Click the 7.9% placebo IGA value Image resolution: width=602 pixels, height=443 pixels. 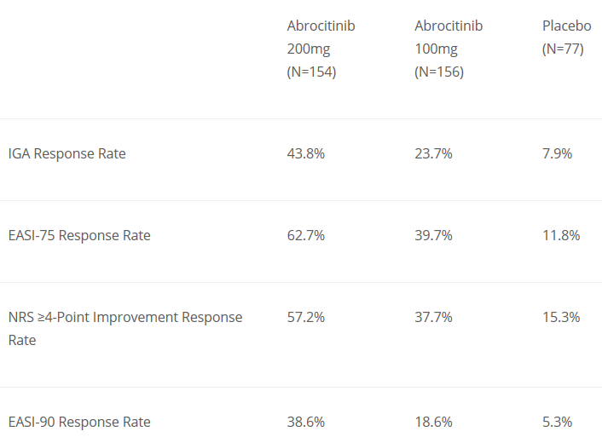[558, 153]
